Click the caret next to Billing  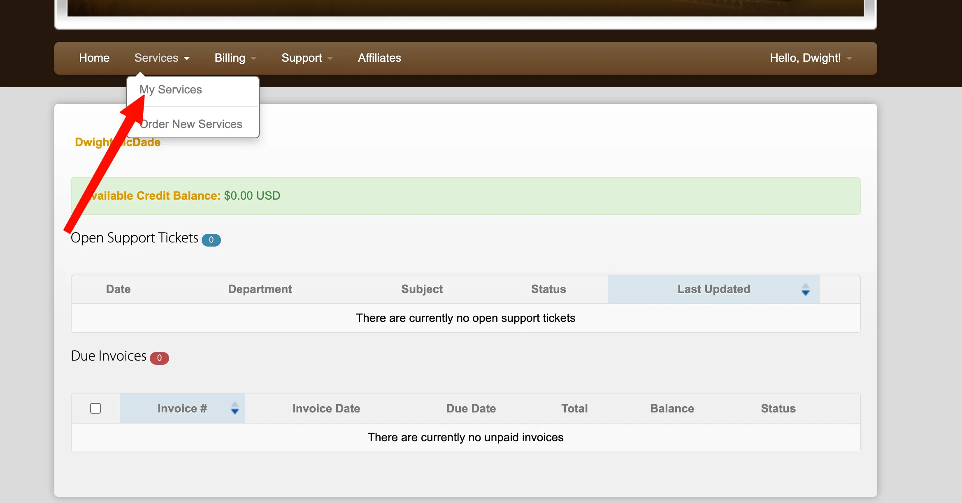tap(253, 58)
